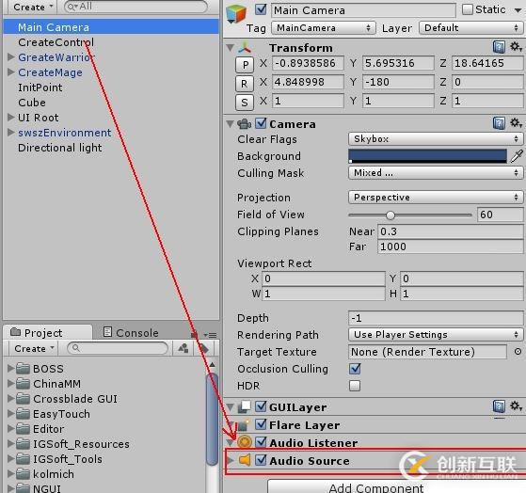Click the Audio Listener component icon

(245, 442)
